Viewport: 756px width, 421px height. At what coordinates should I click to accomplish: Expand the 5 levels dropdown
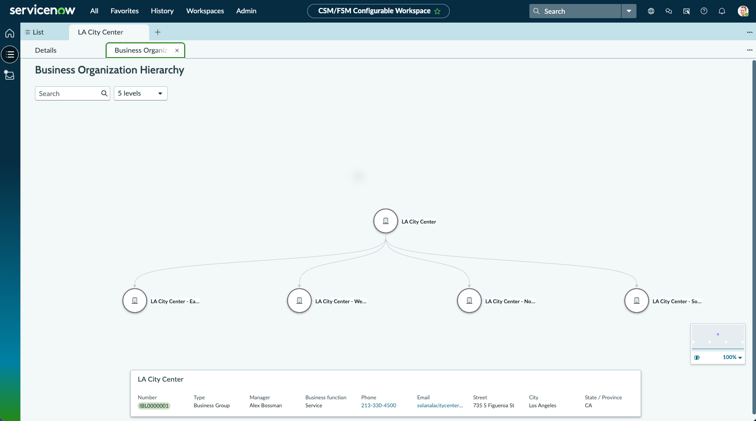coord(141,93)
